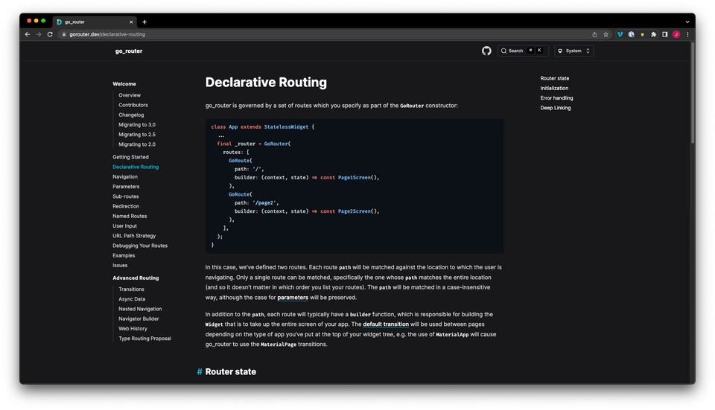Follow the default transition link
This screenshot has height=410, width=715.
click(386, 324)
